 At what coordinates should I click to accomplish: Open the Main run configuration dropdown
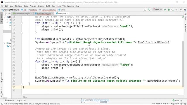[x=157, y=10]
